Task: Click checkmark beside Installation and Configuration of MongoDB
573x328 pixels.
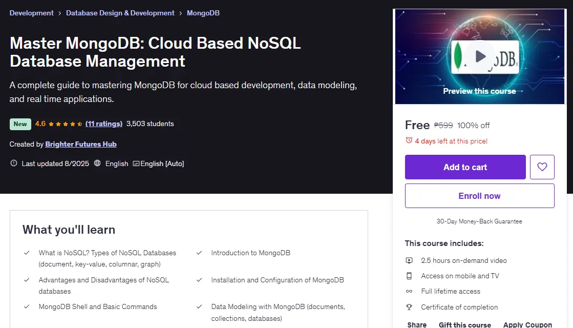Action: point(199,280)
